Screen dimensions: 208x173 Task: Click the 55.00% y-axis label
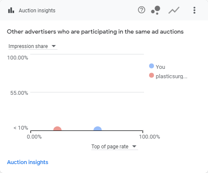[x=19, y=93]
